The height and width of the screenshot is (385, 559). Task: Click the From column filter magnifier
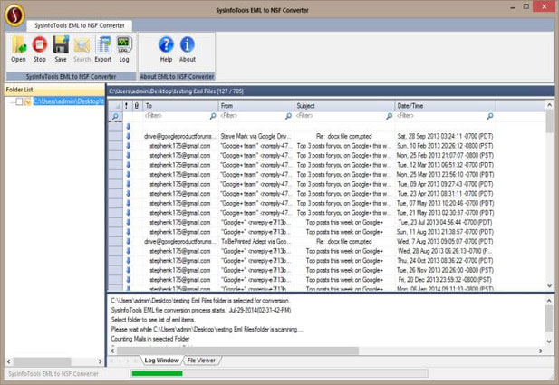[x=288, y=116]
